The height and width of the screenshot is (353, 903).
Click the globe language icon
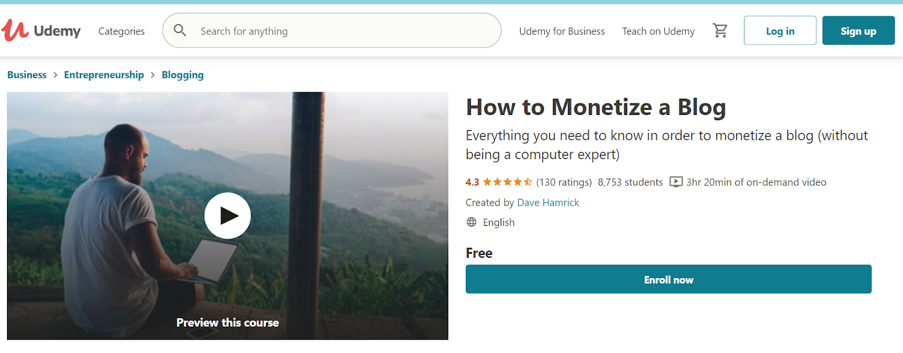[472, 222]
